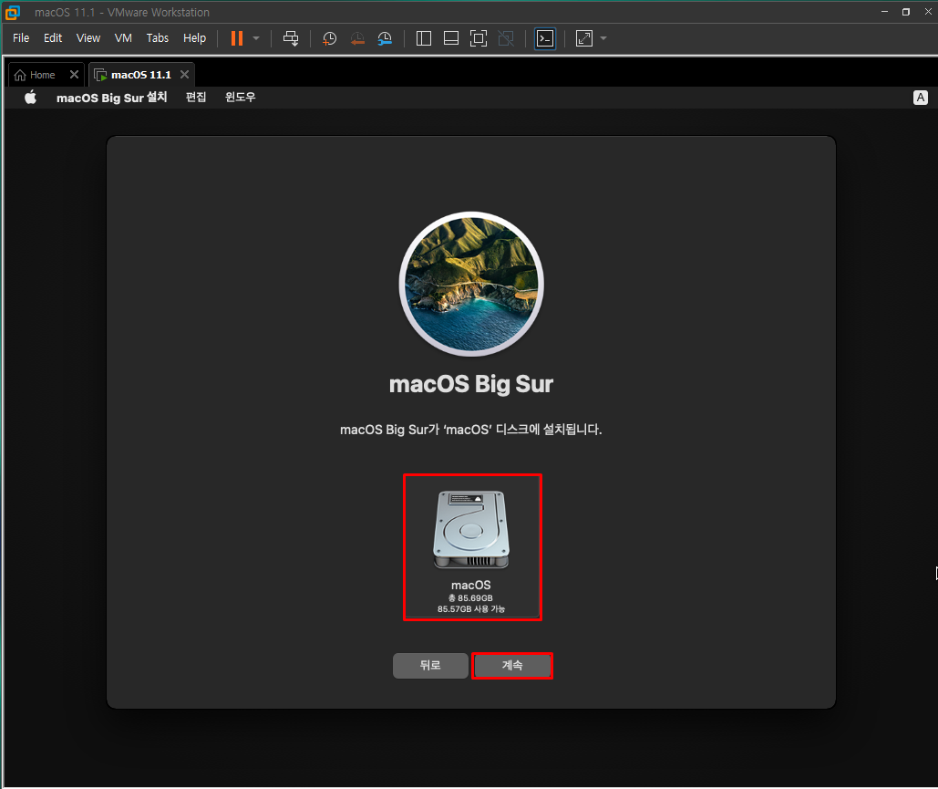This screenshot has width=938, height=789.
Task: Open the macOS Big Sur 설치 menu
Action: (x=112, y=97)
